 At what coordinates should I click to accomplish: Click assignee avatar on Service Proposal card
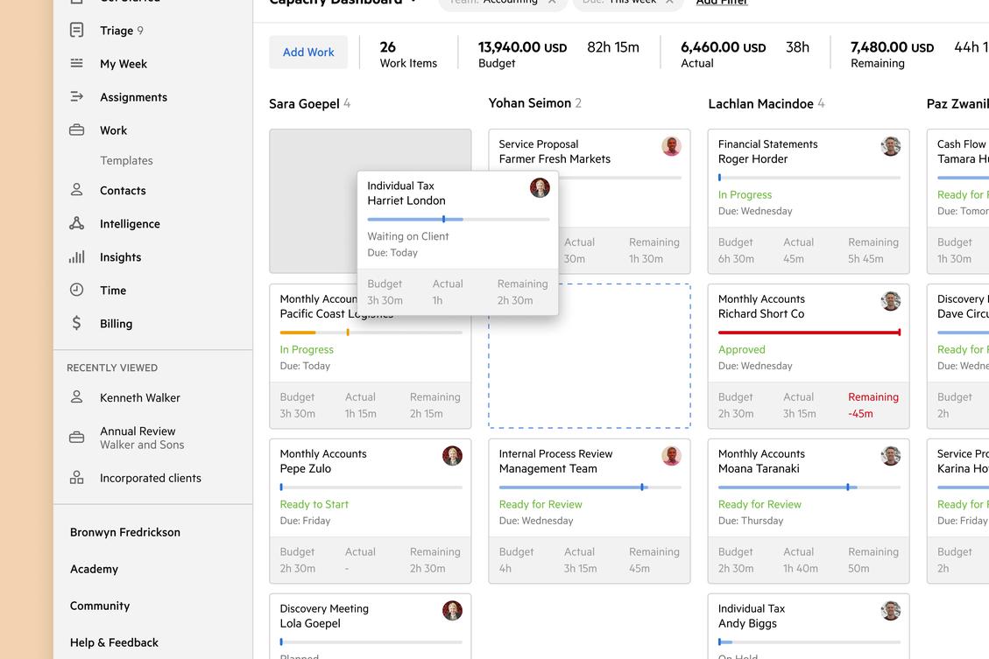coord(671,146)
